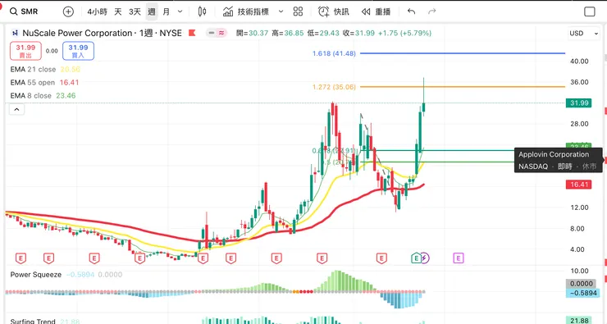Viewport: 607px width, 324px height.
Task: Open the USD currency dropdown
Action: point(583,34)
